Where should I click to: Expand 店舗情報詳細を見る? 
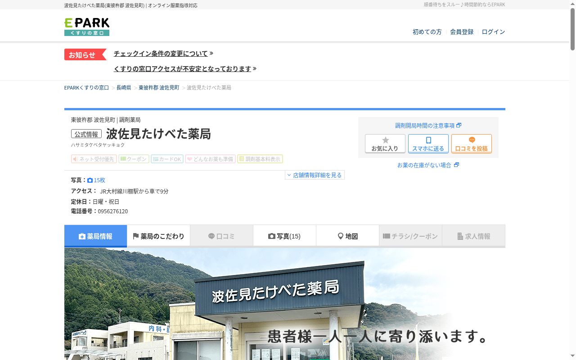point(315,175)
